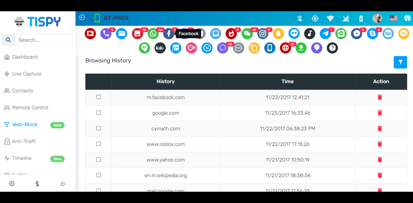Viewport: 413px width, 203px height.
Task: Collapse sidebar with the back arrow
Action: click(x=82, y=17)
